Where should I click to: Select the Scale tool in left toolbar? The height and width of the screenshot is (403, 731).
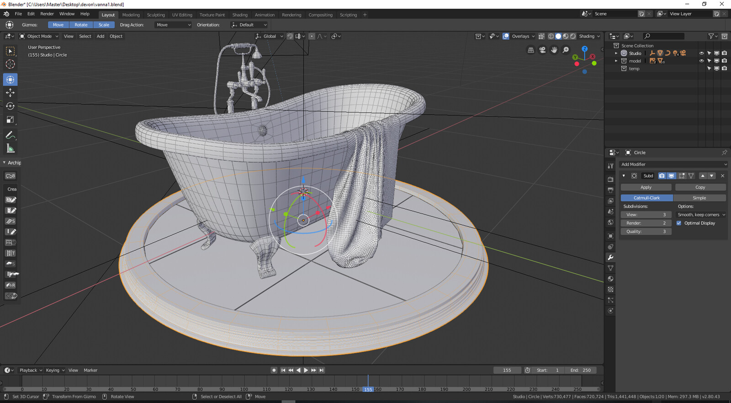(x=10, y=120)
